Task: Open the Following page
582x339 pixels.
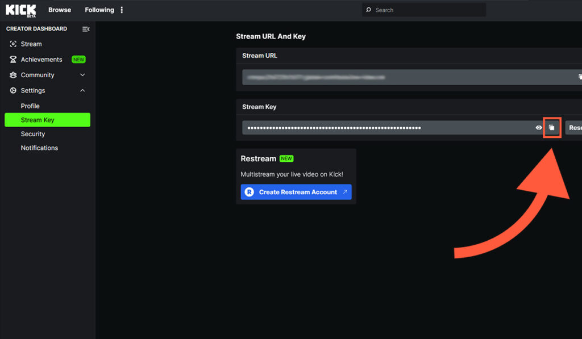Action: tap(98, 10)
